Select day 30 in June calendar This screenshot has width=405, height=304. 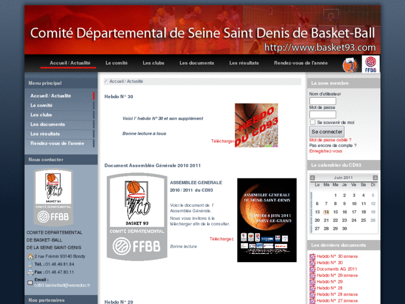tap(344, 229)
